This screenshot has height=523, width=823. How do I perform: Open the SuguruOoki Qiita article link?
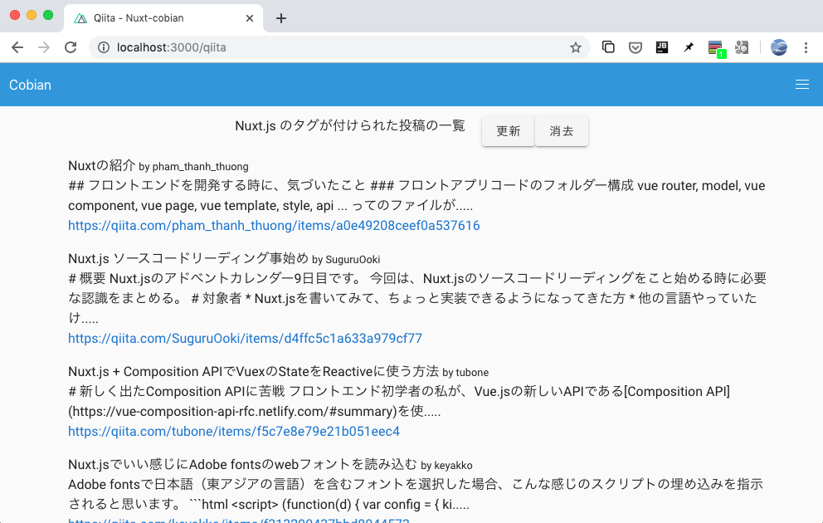[x=245, y=338]
